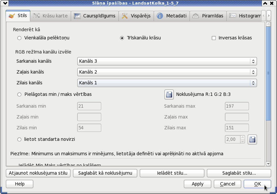Apply the style changes
Viewport: 277px width, 194px height.
[197, 184]
